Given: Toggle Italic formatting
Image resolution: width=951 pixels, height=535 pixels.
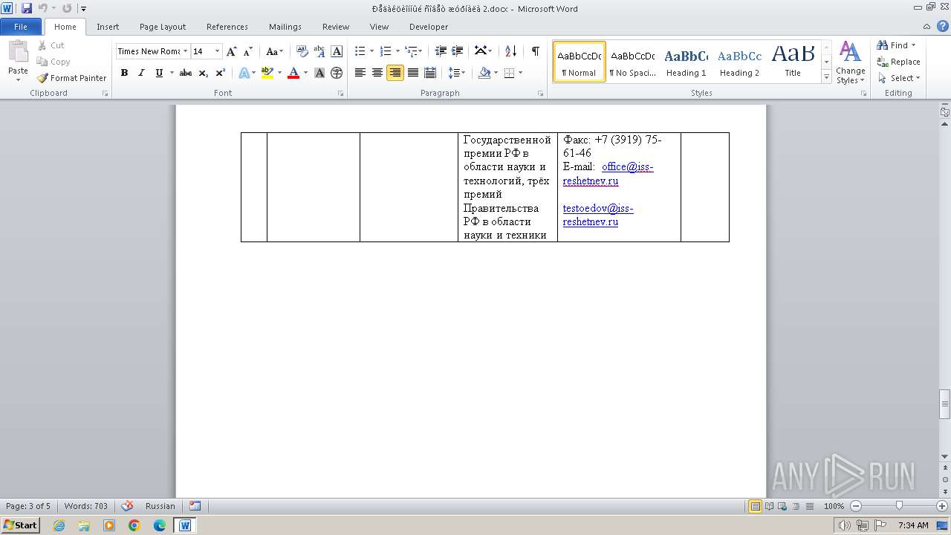Looking at the screenshot, I should (x=141, y=73).
